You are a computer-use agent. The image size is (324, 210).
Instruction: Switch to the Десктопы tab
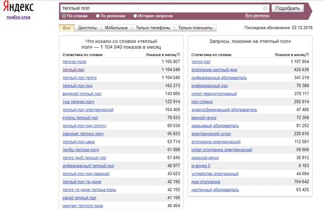pyautogui.click(x=88, y=28)
